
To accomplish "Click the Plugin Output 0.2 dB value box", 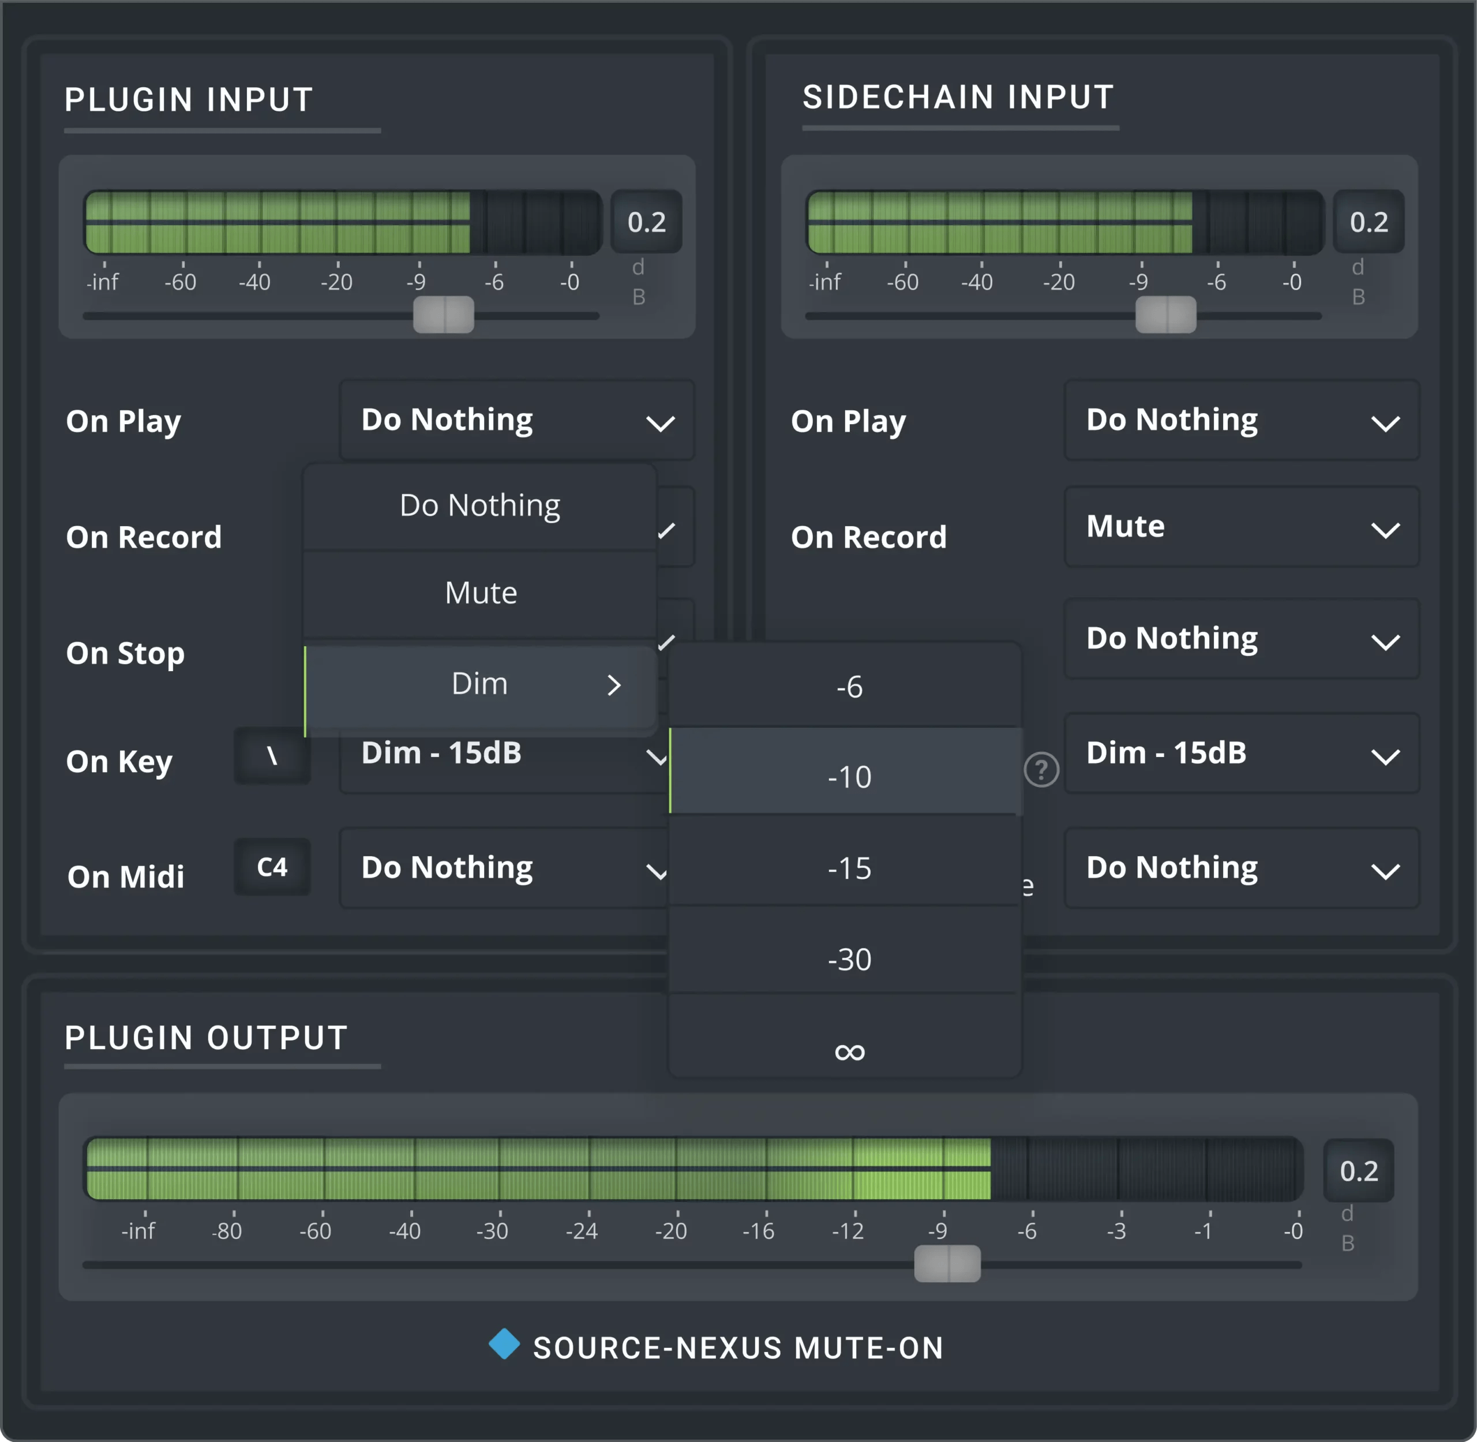I will click(1358, 1171).
